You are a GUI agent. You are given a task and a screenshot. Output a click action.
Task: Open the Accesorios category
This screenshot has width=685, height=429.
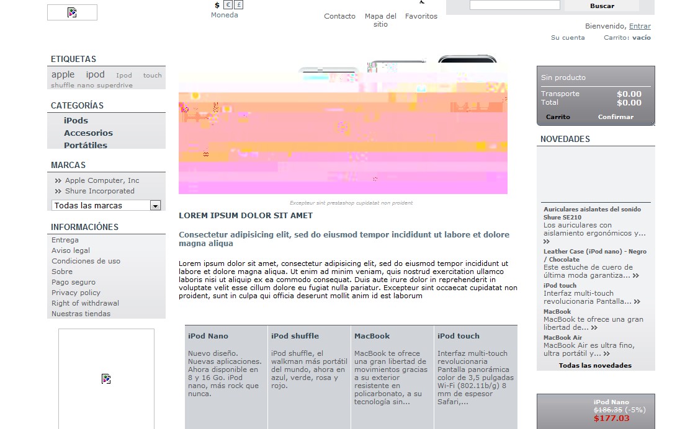tap(88, 133)
